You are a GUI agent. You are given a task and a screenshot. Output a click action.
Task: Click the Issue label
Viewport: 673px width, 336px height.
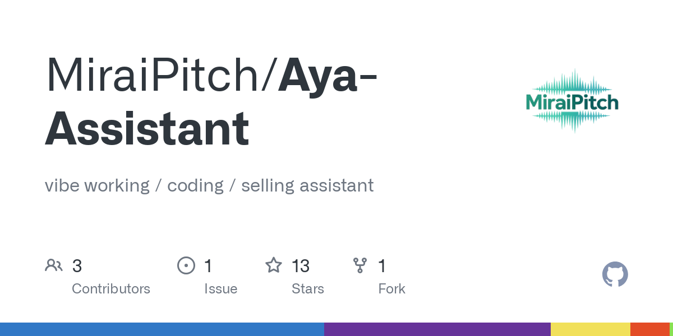pos(220,289)
